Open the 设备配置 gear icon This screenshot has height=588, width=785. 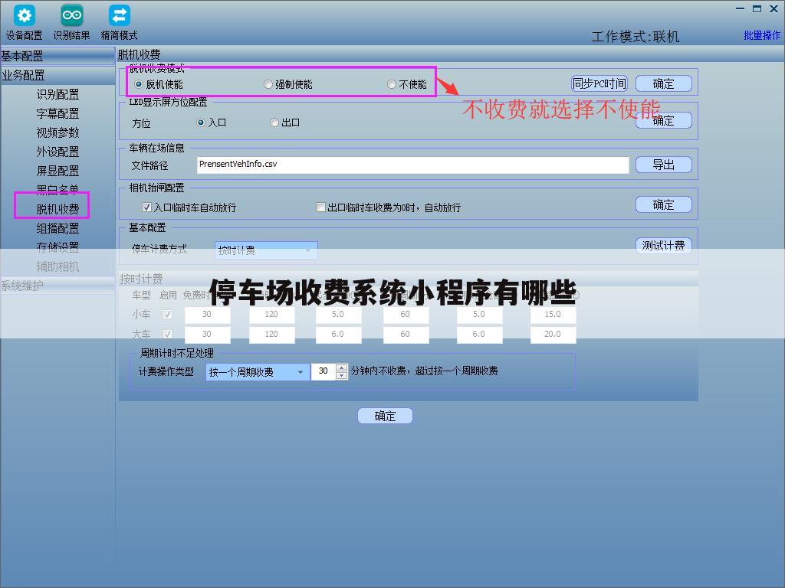(x=24, y=15)
